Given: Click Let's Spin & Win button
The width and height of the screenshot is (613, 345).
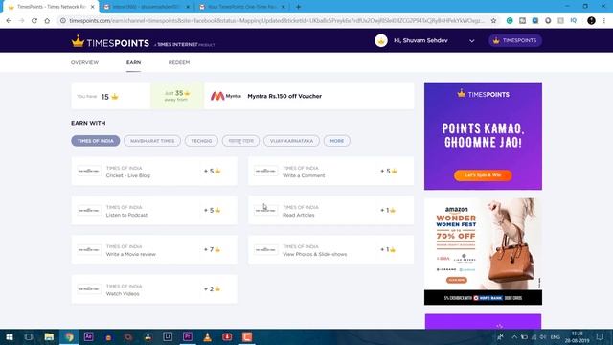Looking at the screenshot, I should (483, 175).
